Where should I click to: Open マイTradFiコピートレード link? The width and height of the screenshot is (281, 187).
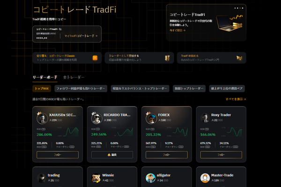click(81, 36)
